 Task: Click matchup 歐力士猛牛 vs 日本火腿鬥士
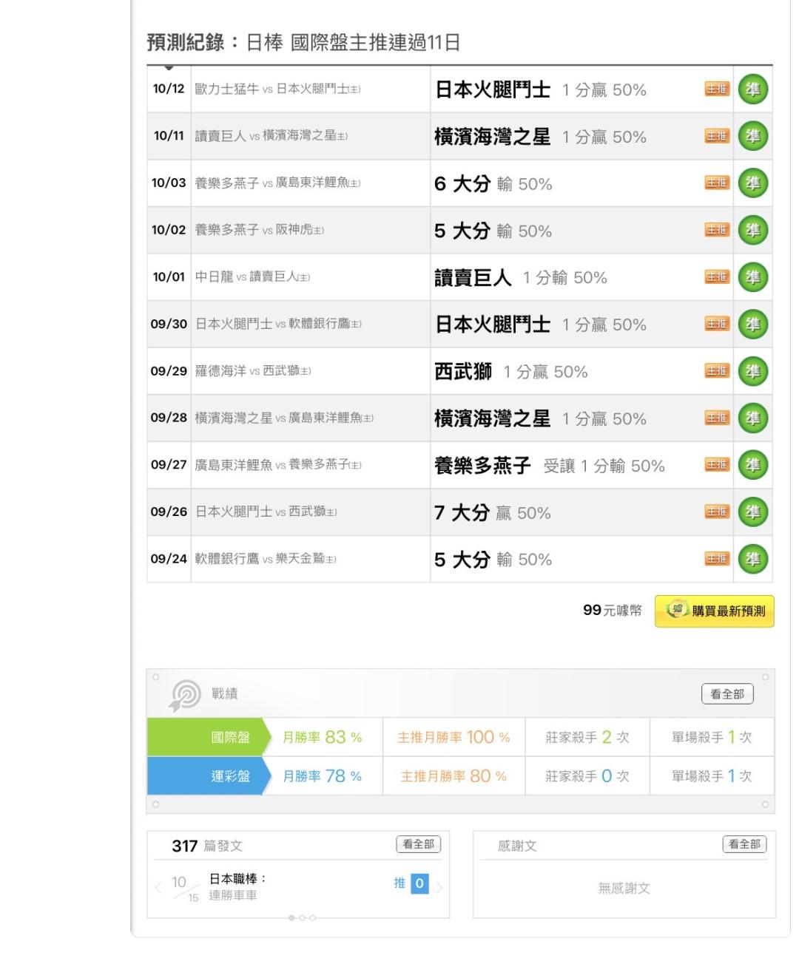click(277, 89)
